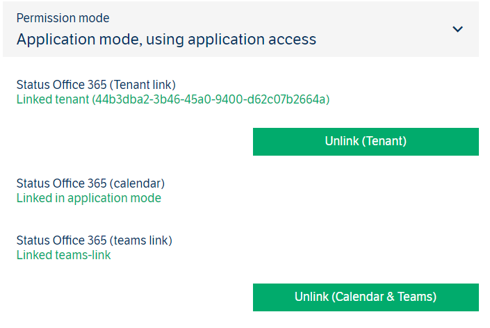This screenshot has height=328, width=490.
Task: Click the 'Status Office 365 (Tenant link)' label
Action: coord(96,85)
